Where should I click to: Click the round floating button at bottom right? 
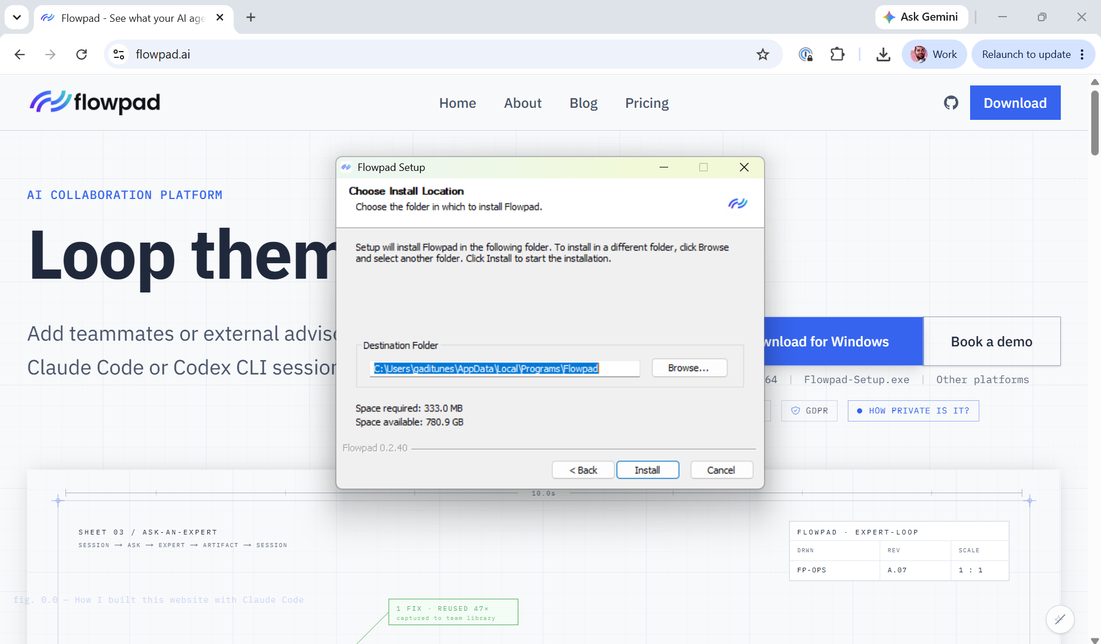click(x=1060, y=619)
